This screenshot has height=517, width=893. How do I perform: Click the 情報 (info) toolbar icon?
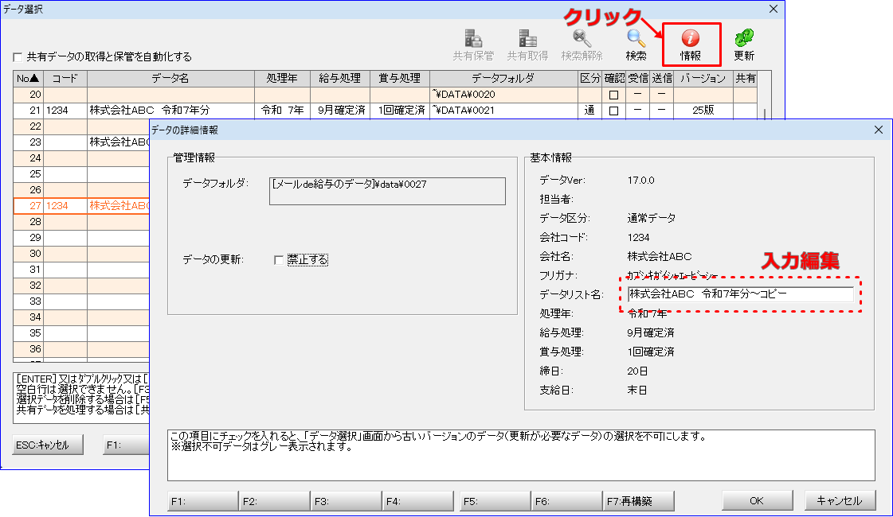tap(691, 38)
